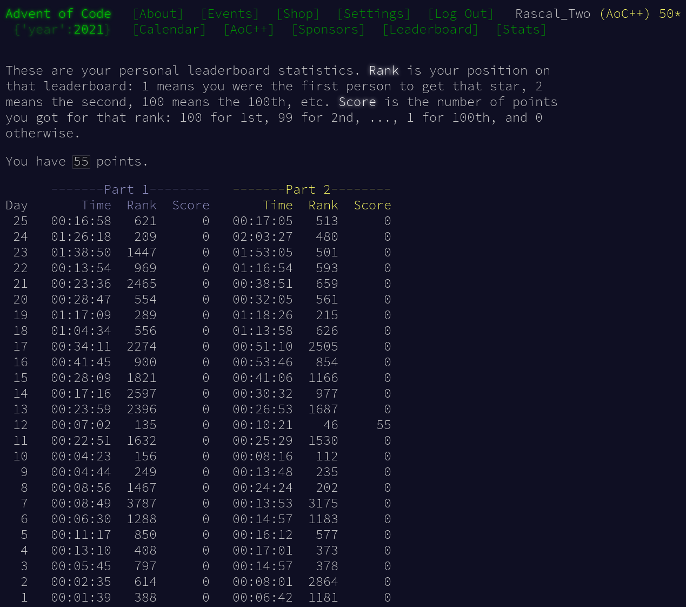Click the Day column header

[16, 206]
